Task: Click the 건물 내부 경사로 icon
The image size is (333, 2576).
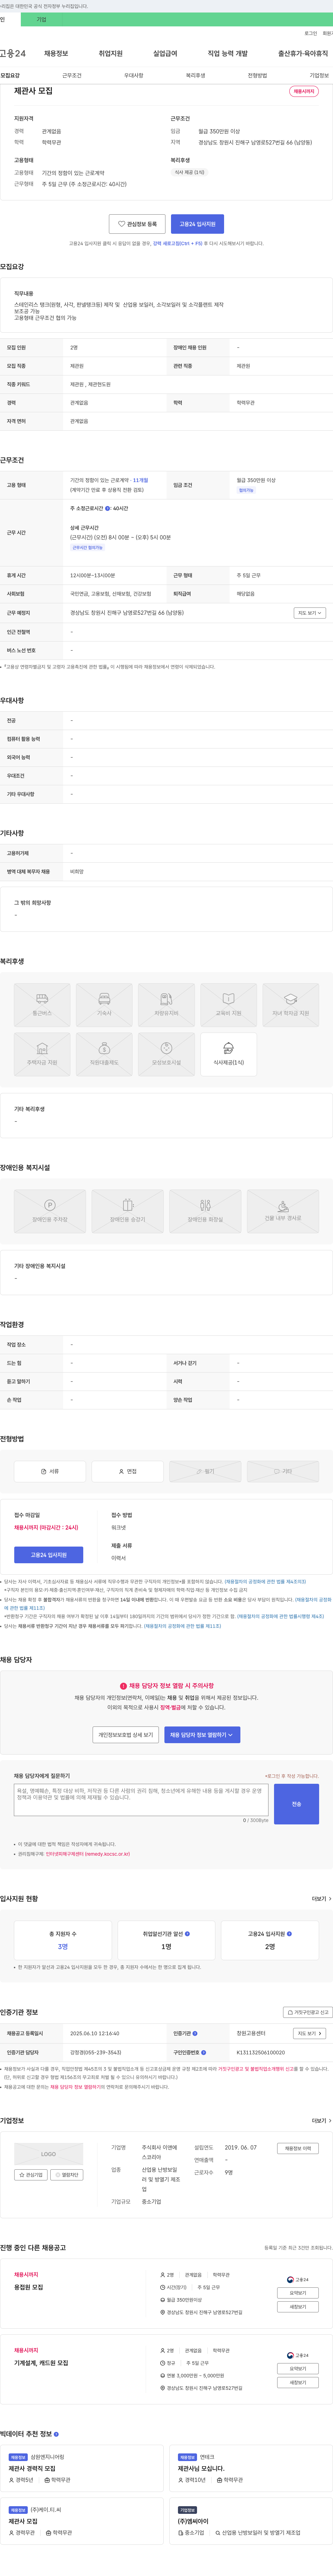Action: point(283,1211)
